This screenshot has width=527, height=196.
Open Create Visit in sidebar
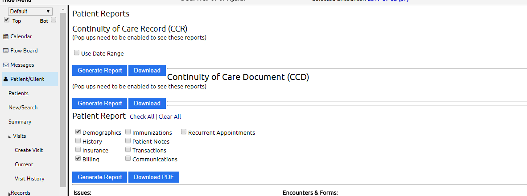point(29,150)
